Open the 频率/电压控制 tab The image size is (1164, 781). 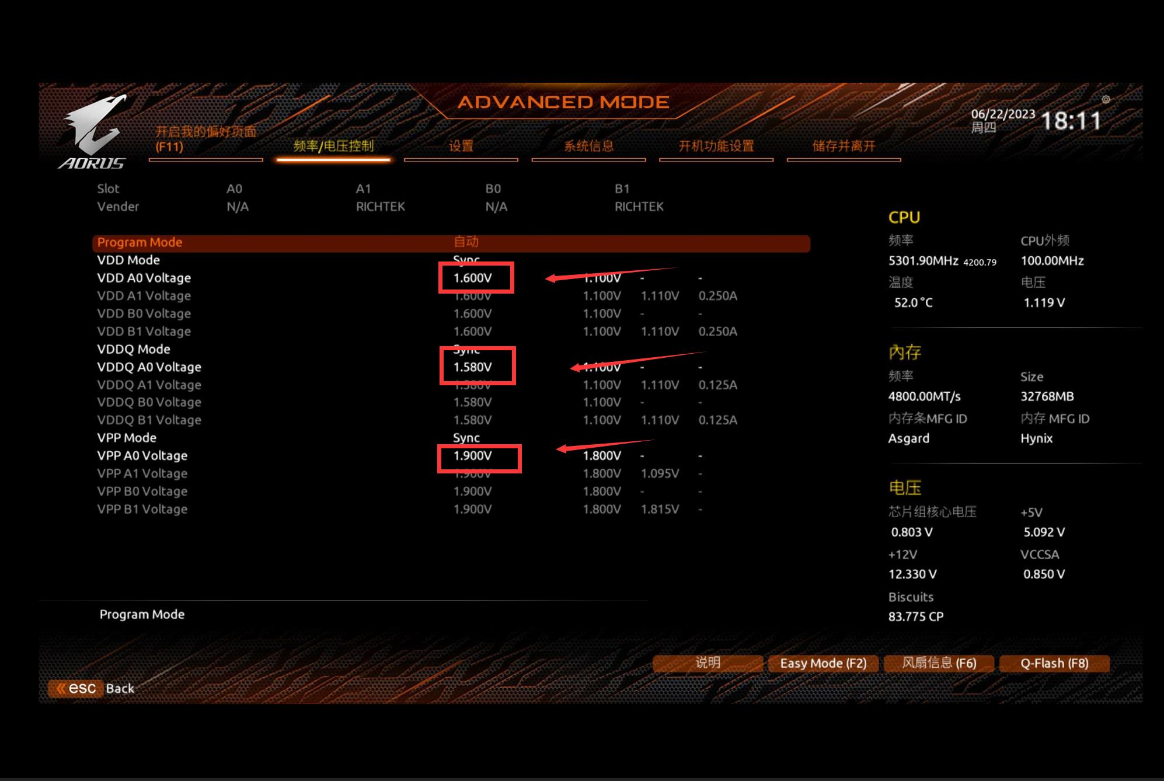click(333, 147)
